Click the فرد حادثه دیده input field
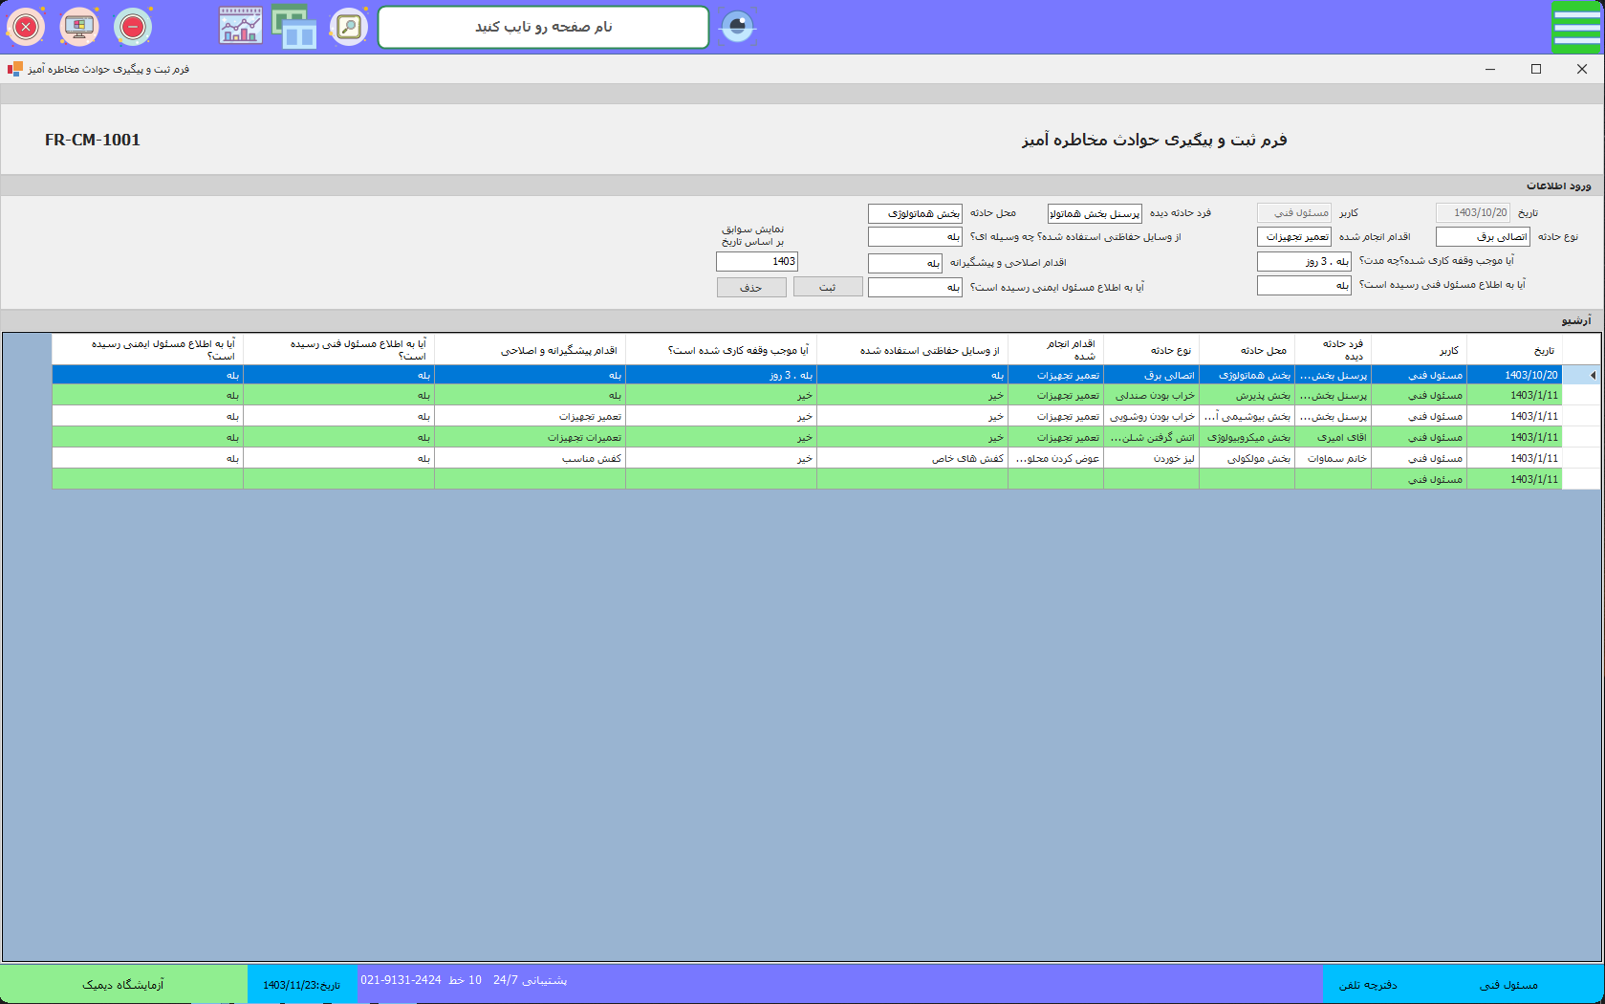Image resolution: width=1605 pixels, height=1004 pixels. tap(1095, 213)
